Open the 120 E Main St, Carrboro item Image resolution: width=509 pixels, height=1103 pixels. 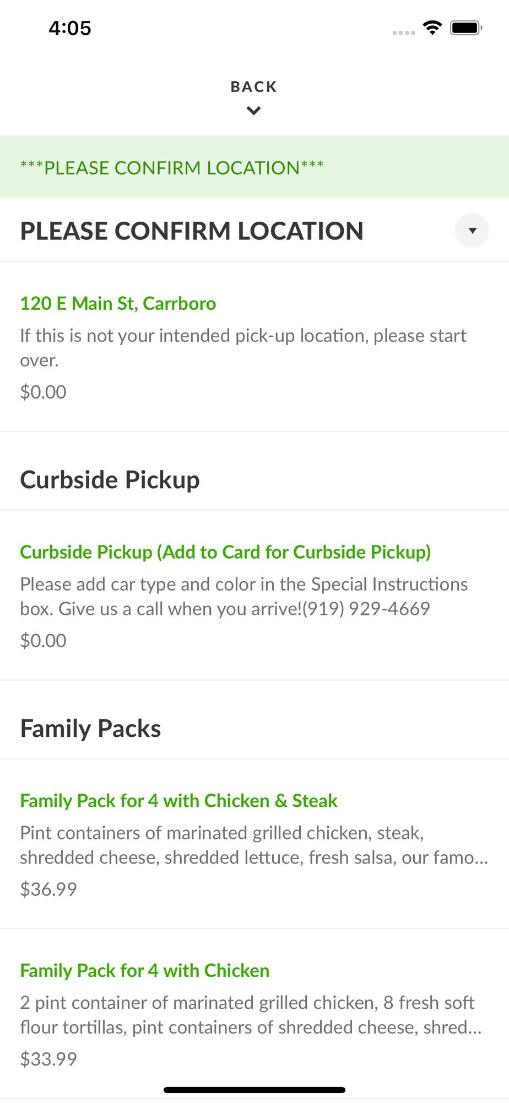pos(254,347)
